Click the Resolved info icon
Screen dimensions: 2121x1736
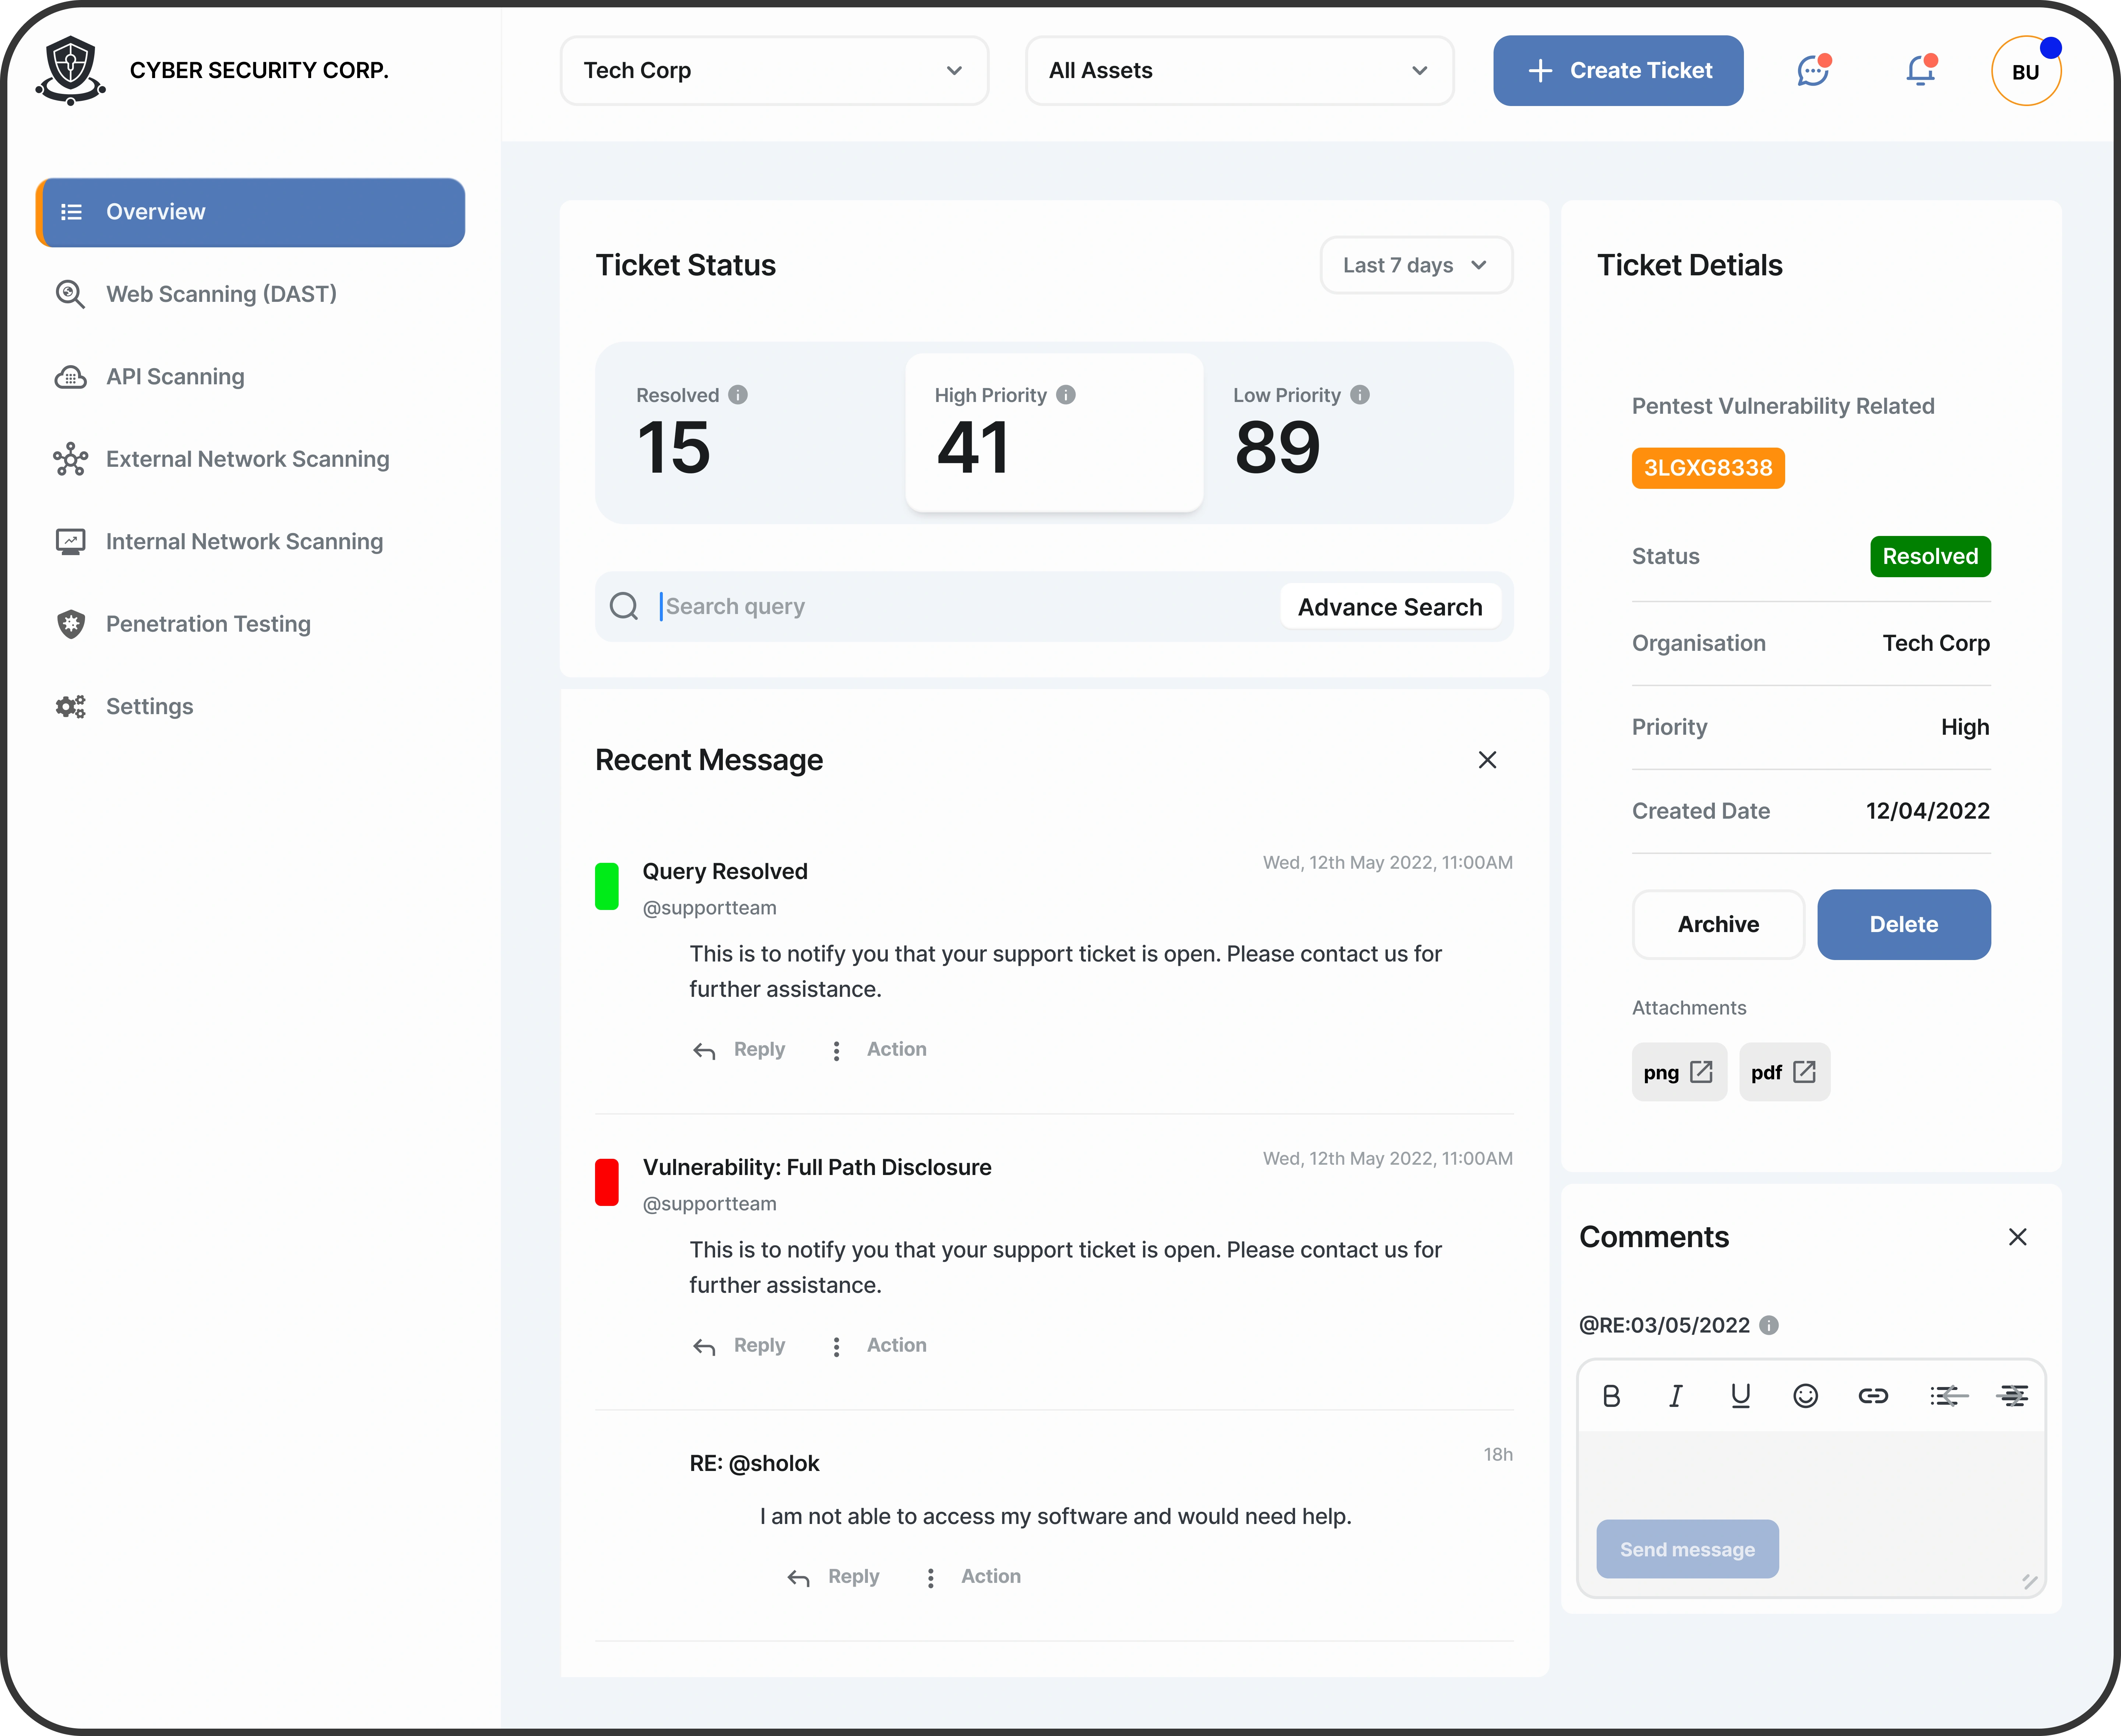(738, 395)
